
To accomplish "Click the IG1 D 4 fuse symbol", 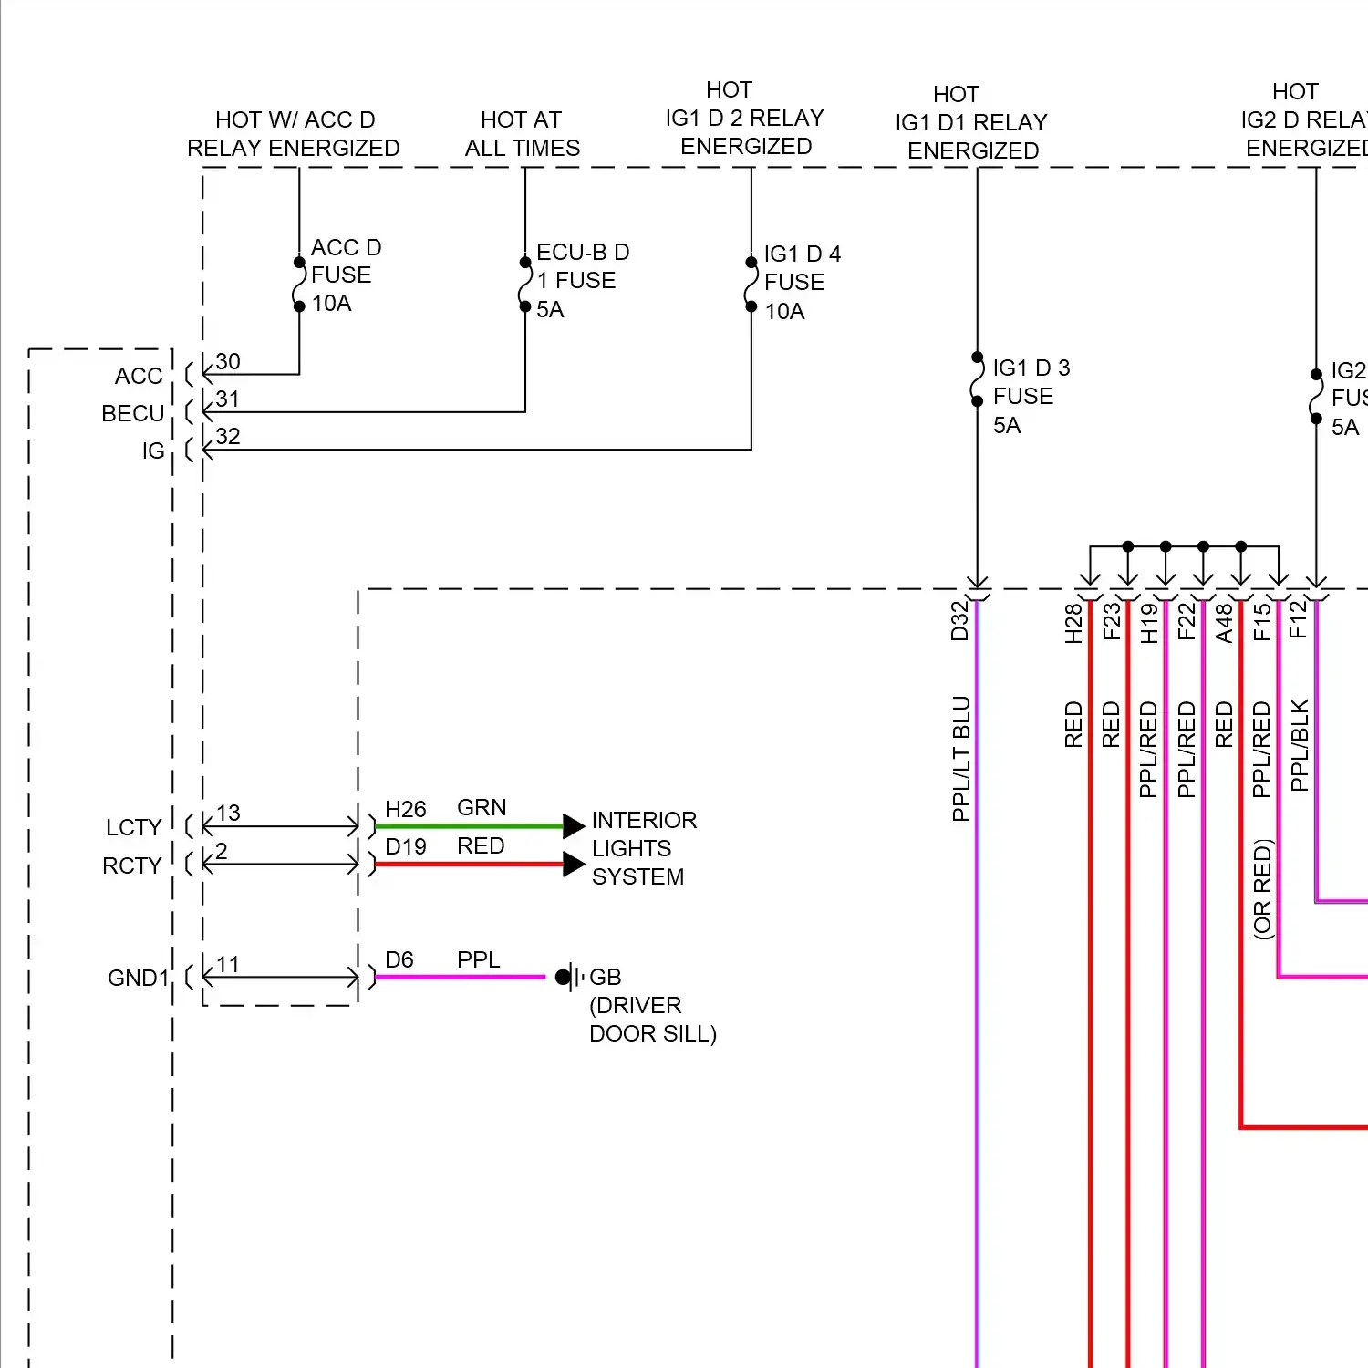I will click(x=751, y=285).
